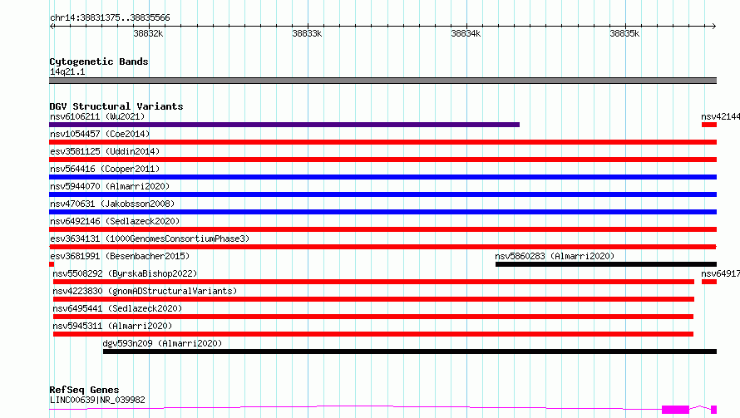Select the red nsv5508292 variant bar
The width and height of the screenshot is (740, 418).
tap(373, 282)
